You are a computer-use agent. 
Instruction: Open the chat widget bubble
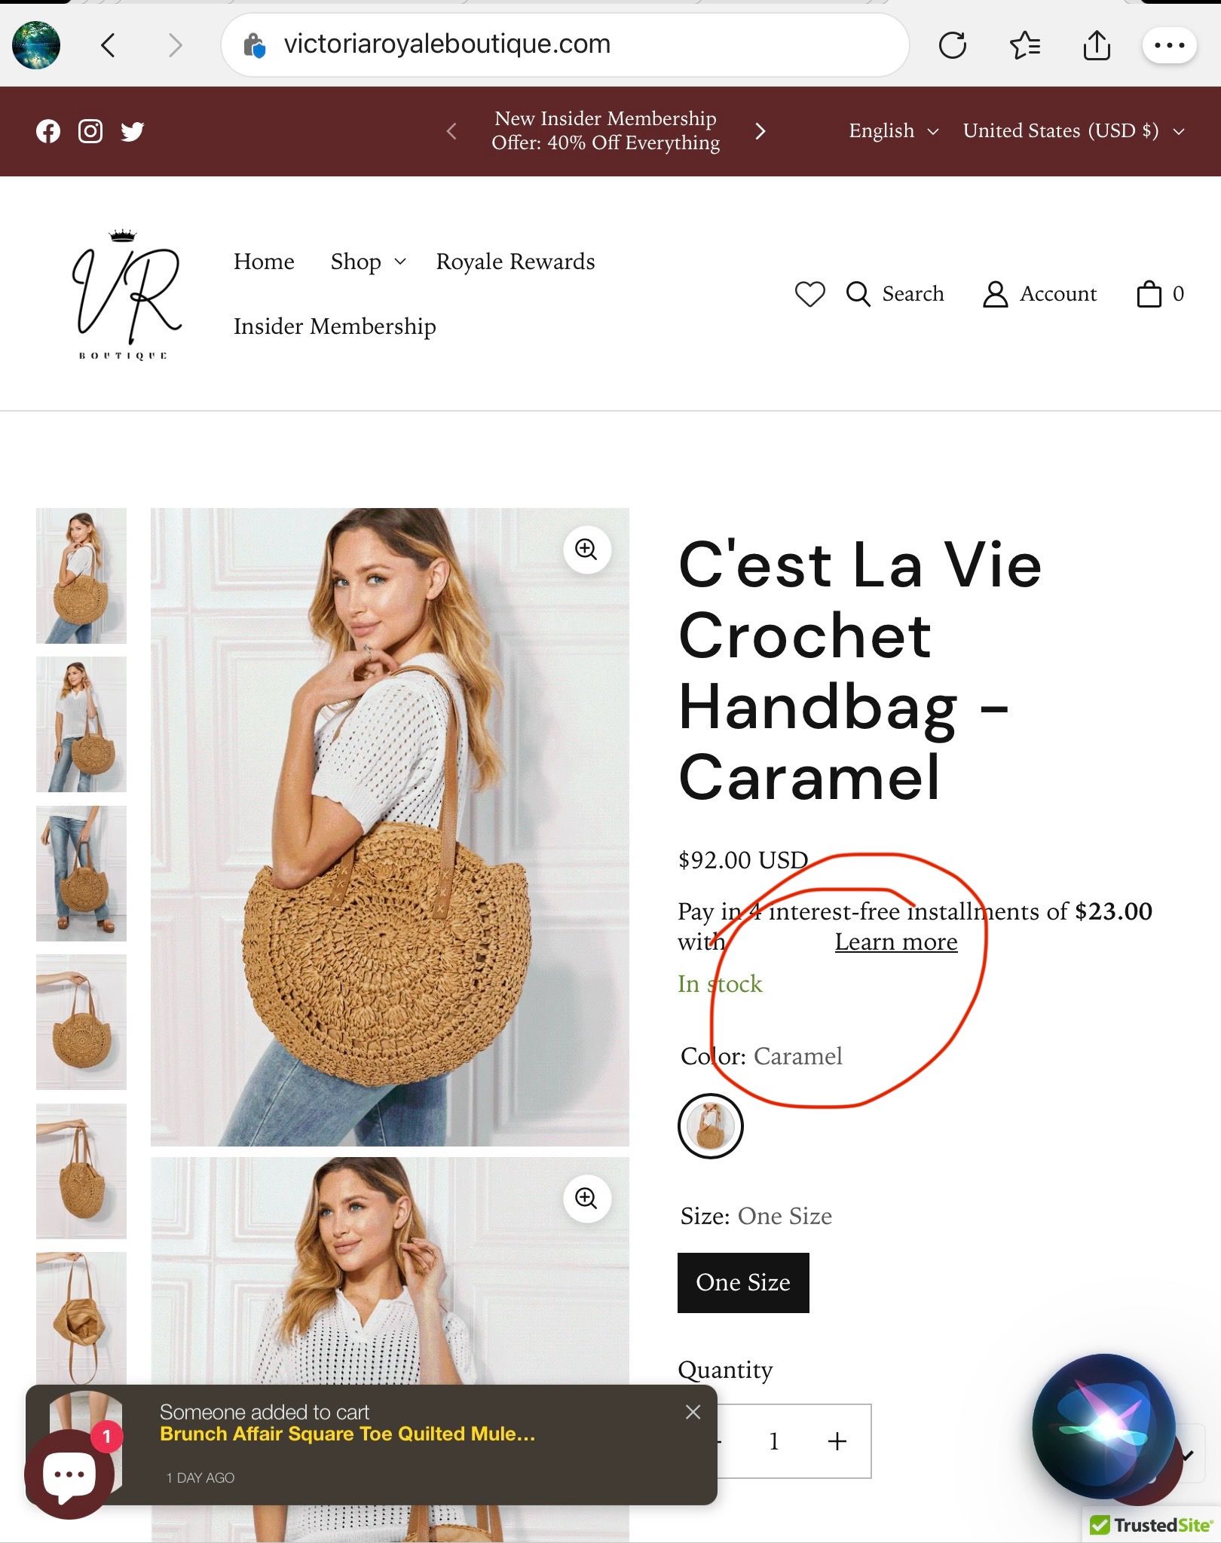[x=69, y=1474]
